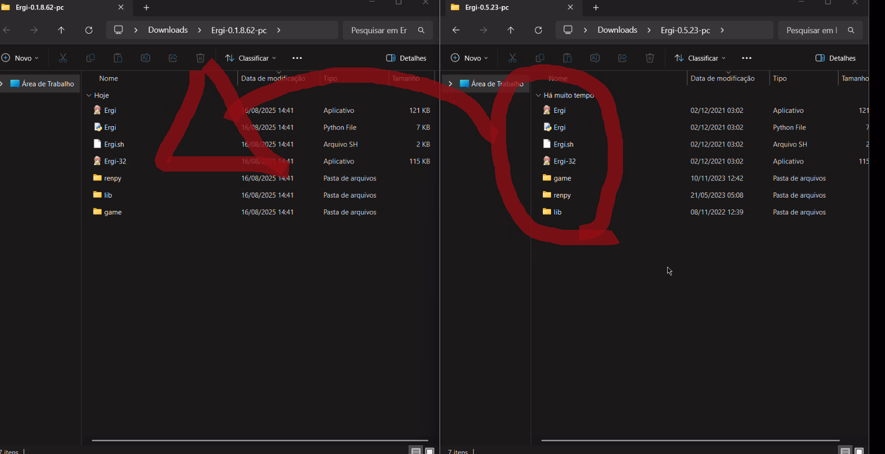The image size is (885, 454).
Task: Click Downloads in the right window breadcrumb
Action: tap(617, 30)
